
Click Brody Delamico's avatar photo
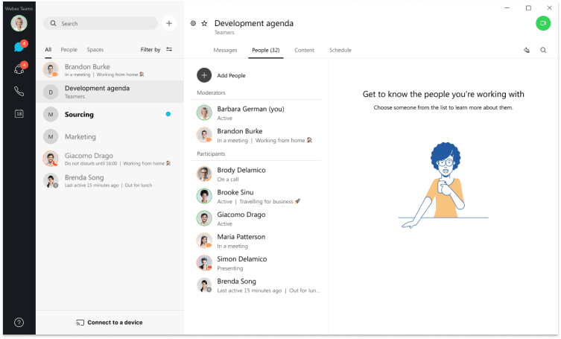204,174
